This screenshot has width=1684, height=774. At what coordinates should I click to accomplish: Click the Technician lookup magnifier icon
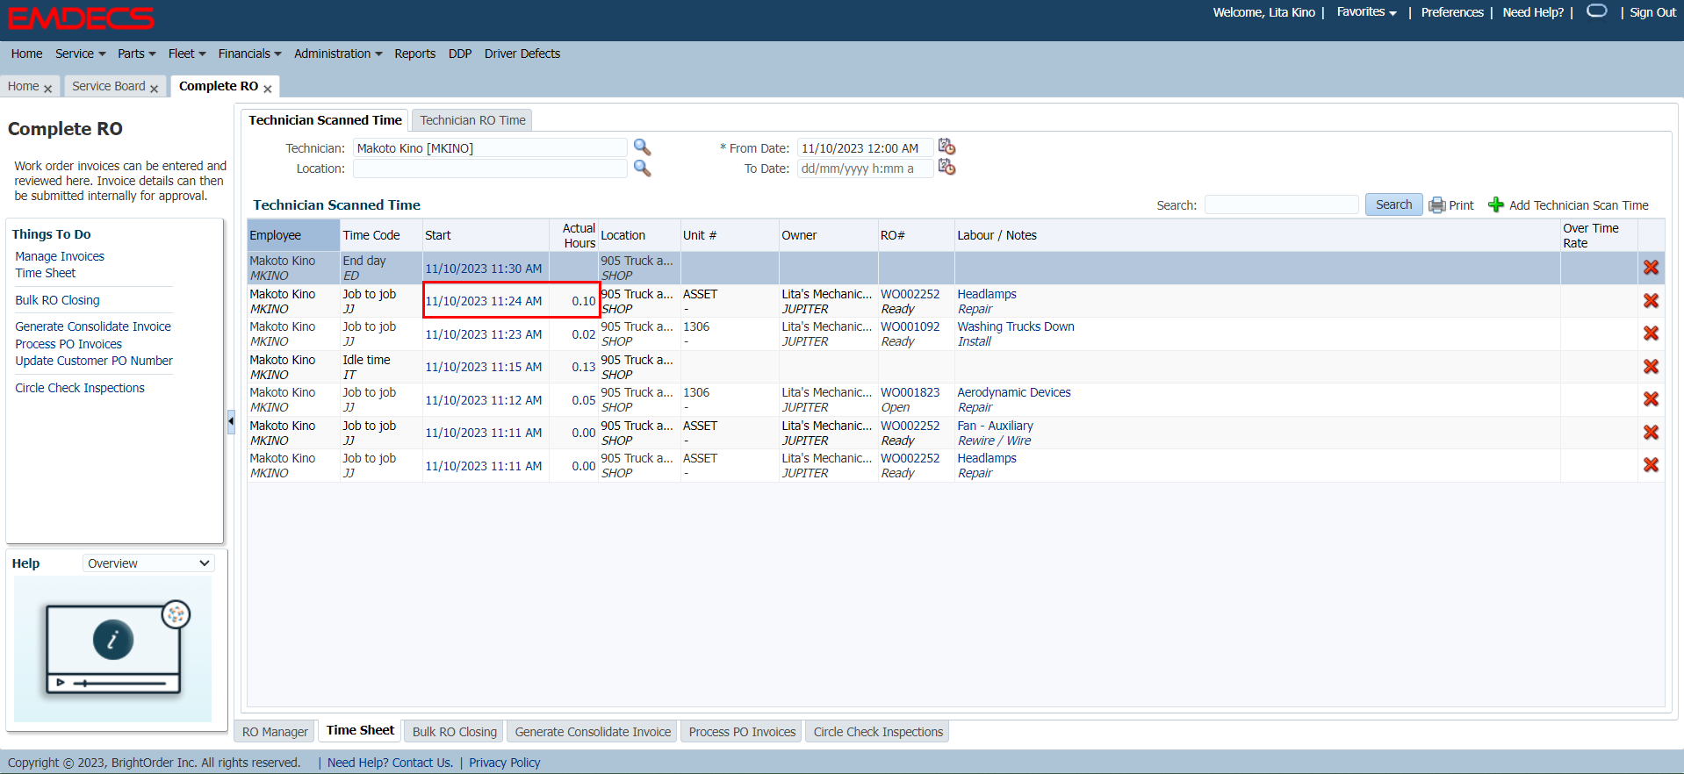[x=642, y=147]
